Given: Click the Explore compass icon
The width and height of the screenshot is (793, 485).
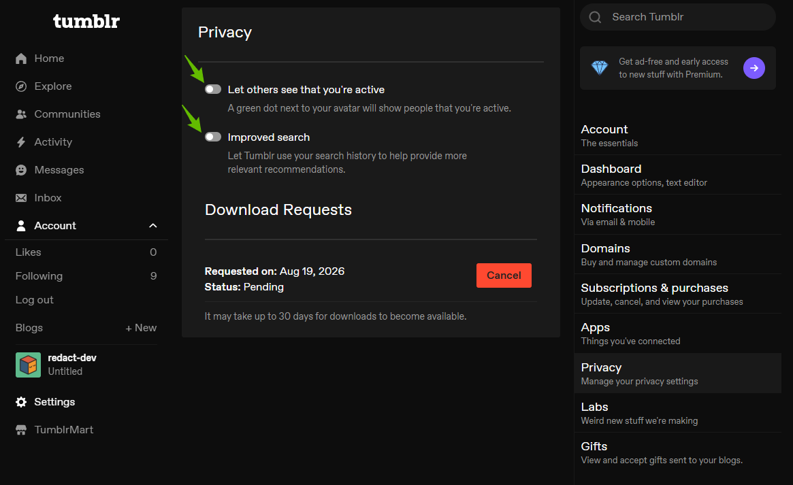Looking at the screenshot, I should [21, 86].
